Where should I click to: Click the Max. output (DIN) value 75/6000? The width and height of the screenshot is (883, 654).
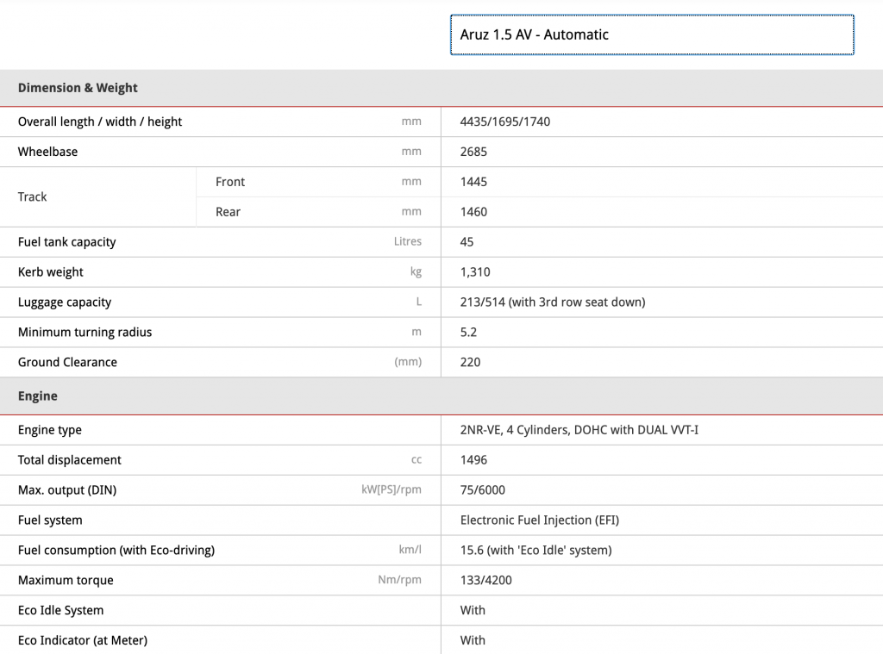tap(482, 490)
